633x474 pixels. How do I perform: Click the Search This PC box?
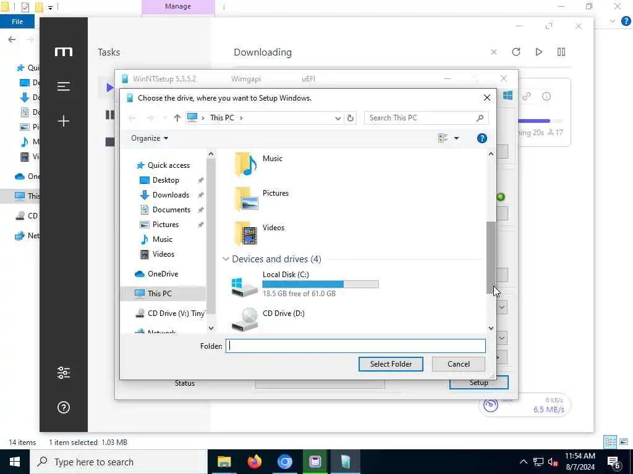[427, 118]
